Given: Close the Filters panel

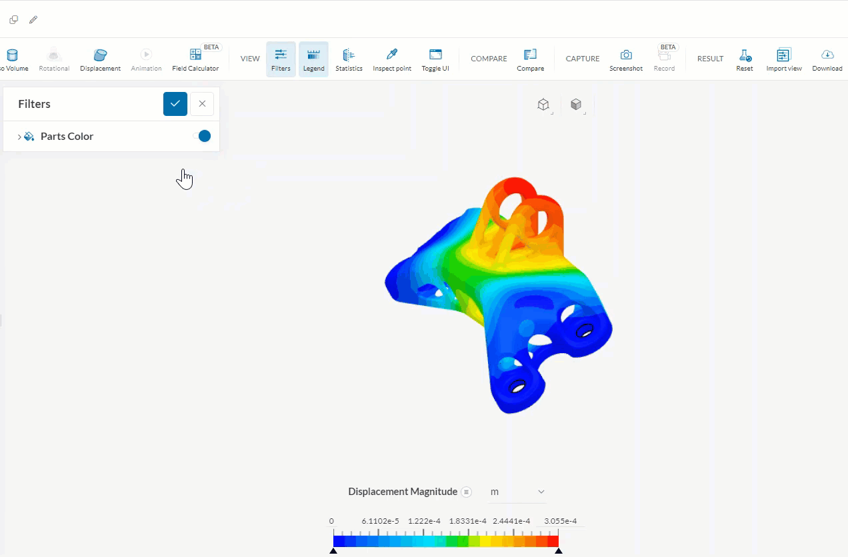Looking at the screenshot, I should (x=202, y=104).
